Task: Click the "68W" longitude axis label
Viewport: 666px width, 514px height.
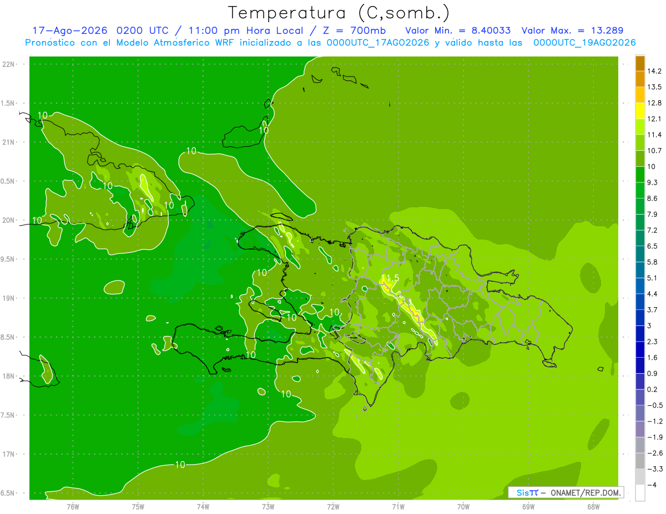Action: click(x=593, y=506)
